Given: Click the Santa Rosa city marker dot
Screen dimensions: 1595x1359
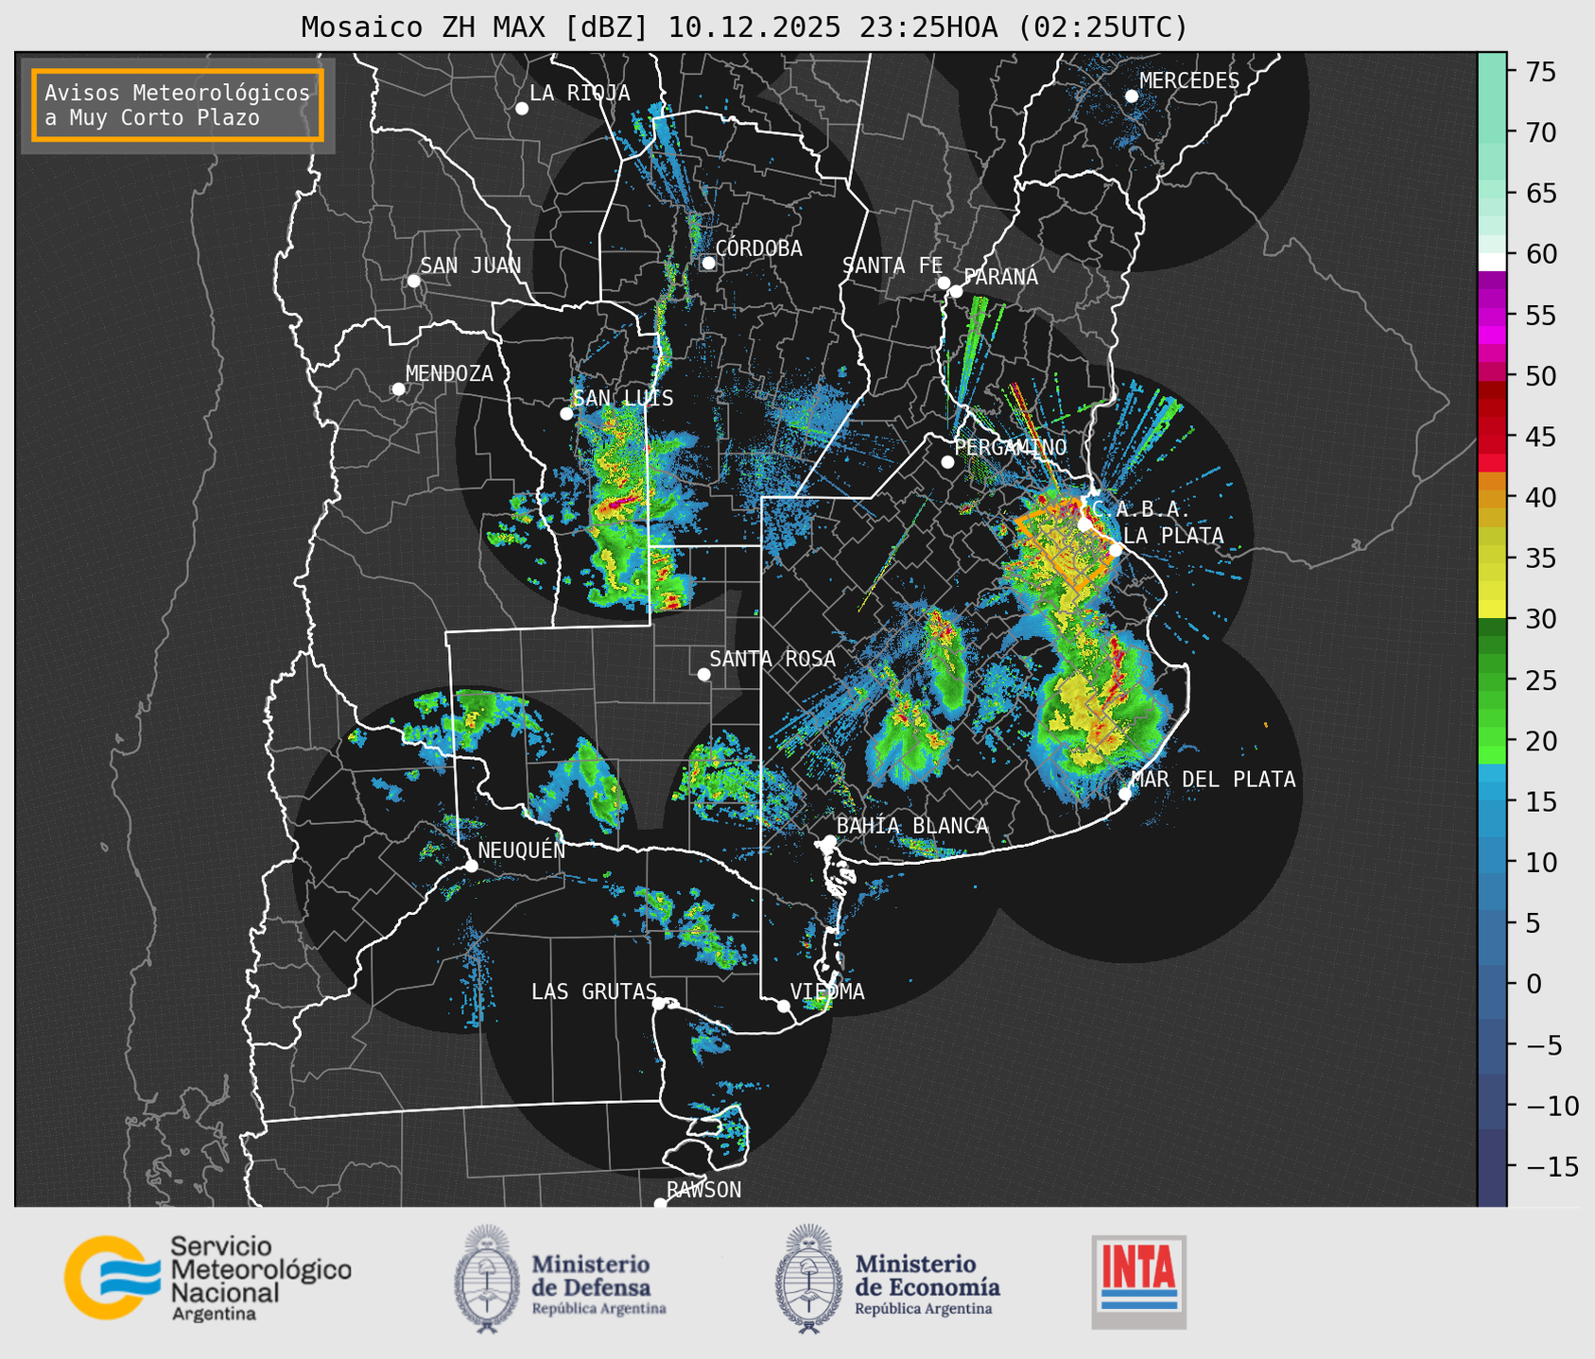Looking at the screenshot, I should coord(703,674).
